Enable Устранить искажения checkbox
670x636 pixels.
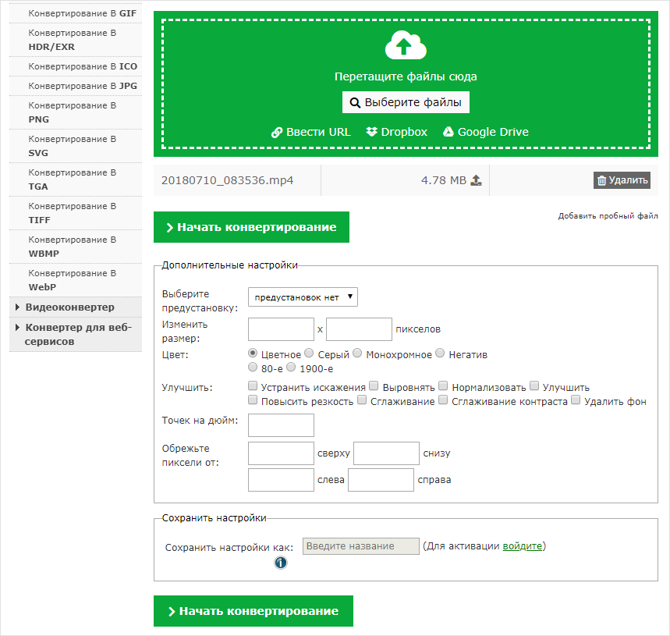tap(253, 386)
